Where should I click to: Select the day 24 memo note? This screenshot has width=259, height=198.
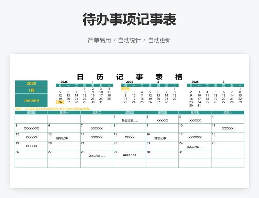point(195,147)
